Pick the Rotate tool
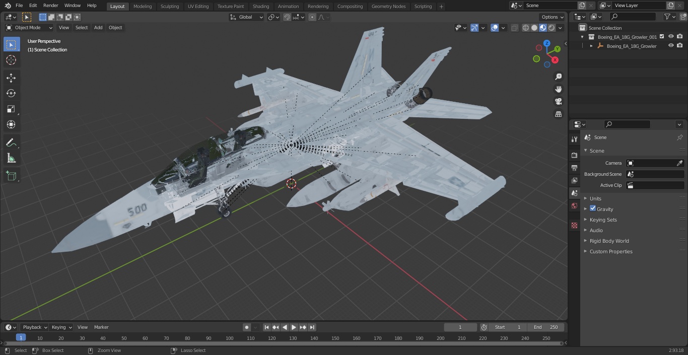 [x=11, y=93]
